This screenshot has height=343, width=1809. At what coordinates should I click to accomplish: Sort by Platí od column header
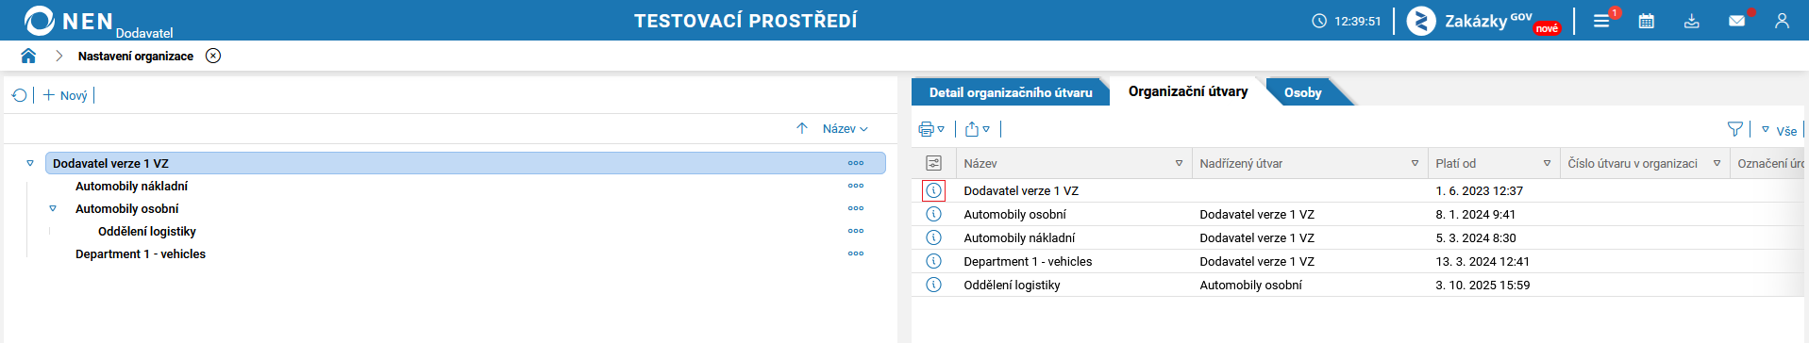[1455, 163]
